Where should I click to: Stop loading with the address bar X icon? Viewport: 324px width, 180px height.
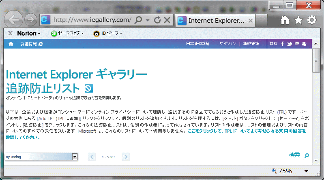point(167,20)
